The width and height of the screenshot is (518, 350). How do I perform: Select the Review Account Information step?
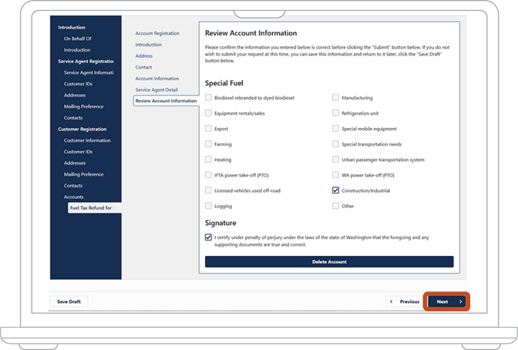pyautogui.click(x=166, y=101)
